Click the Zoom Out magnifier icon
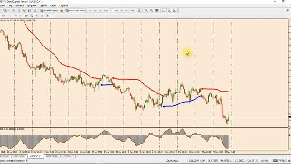The image size is (291, 164). coord(151,10)
